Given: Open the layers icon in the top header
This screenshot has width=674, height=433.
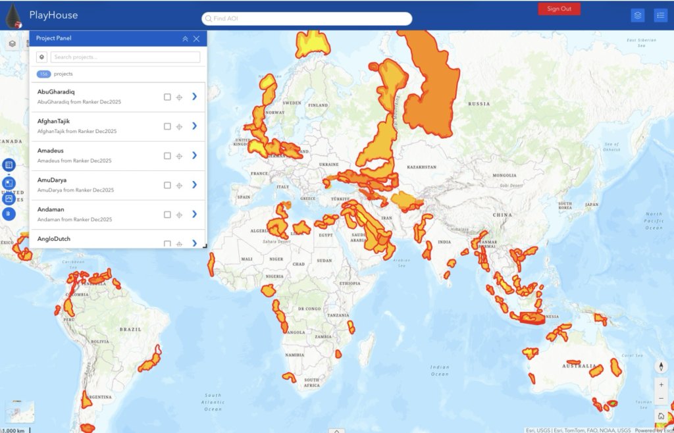Looking at the screenshot, I should [x=637, y=16].
